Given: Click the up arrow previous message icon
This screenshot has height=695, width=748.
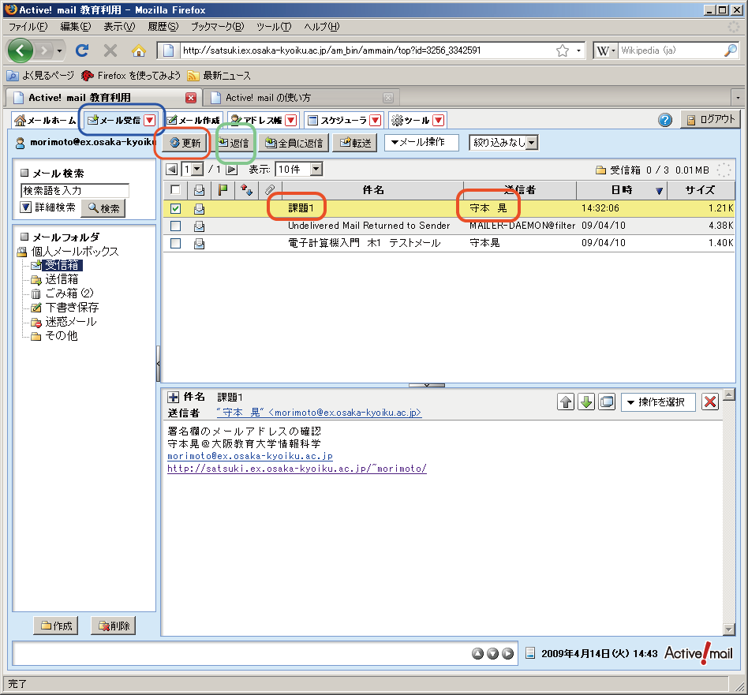Looking at the screenshot, I should pos(566,402).
